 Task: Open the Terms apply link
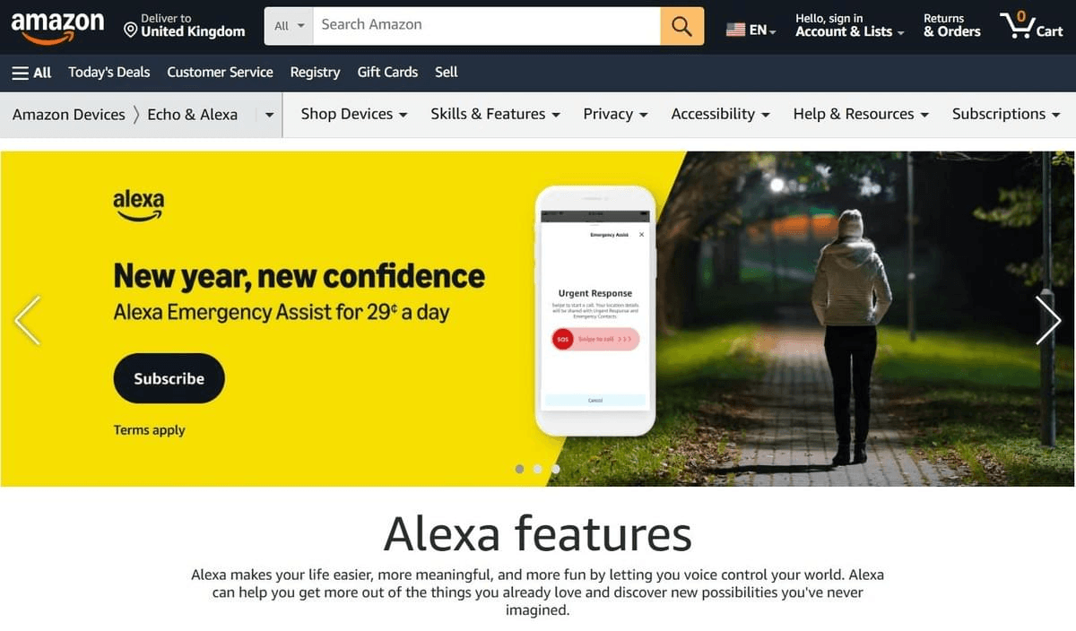click(x=149, y=429)
